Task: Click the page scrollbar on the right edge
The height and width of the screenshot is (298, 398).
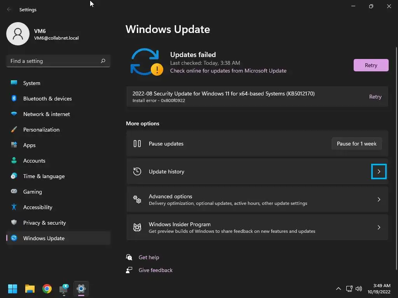Action: [x=396, y=158]
